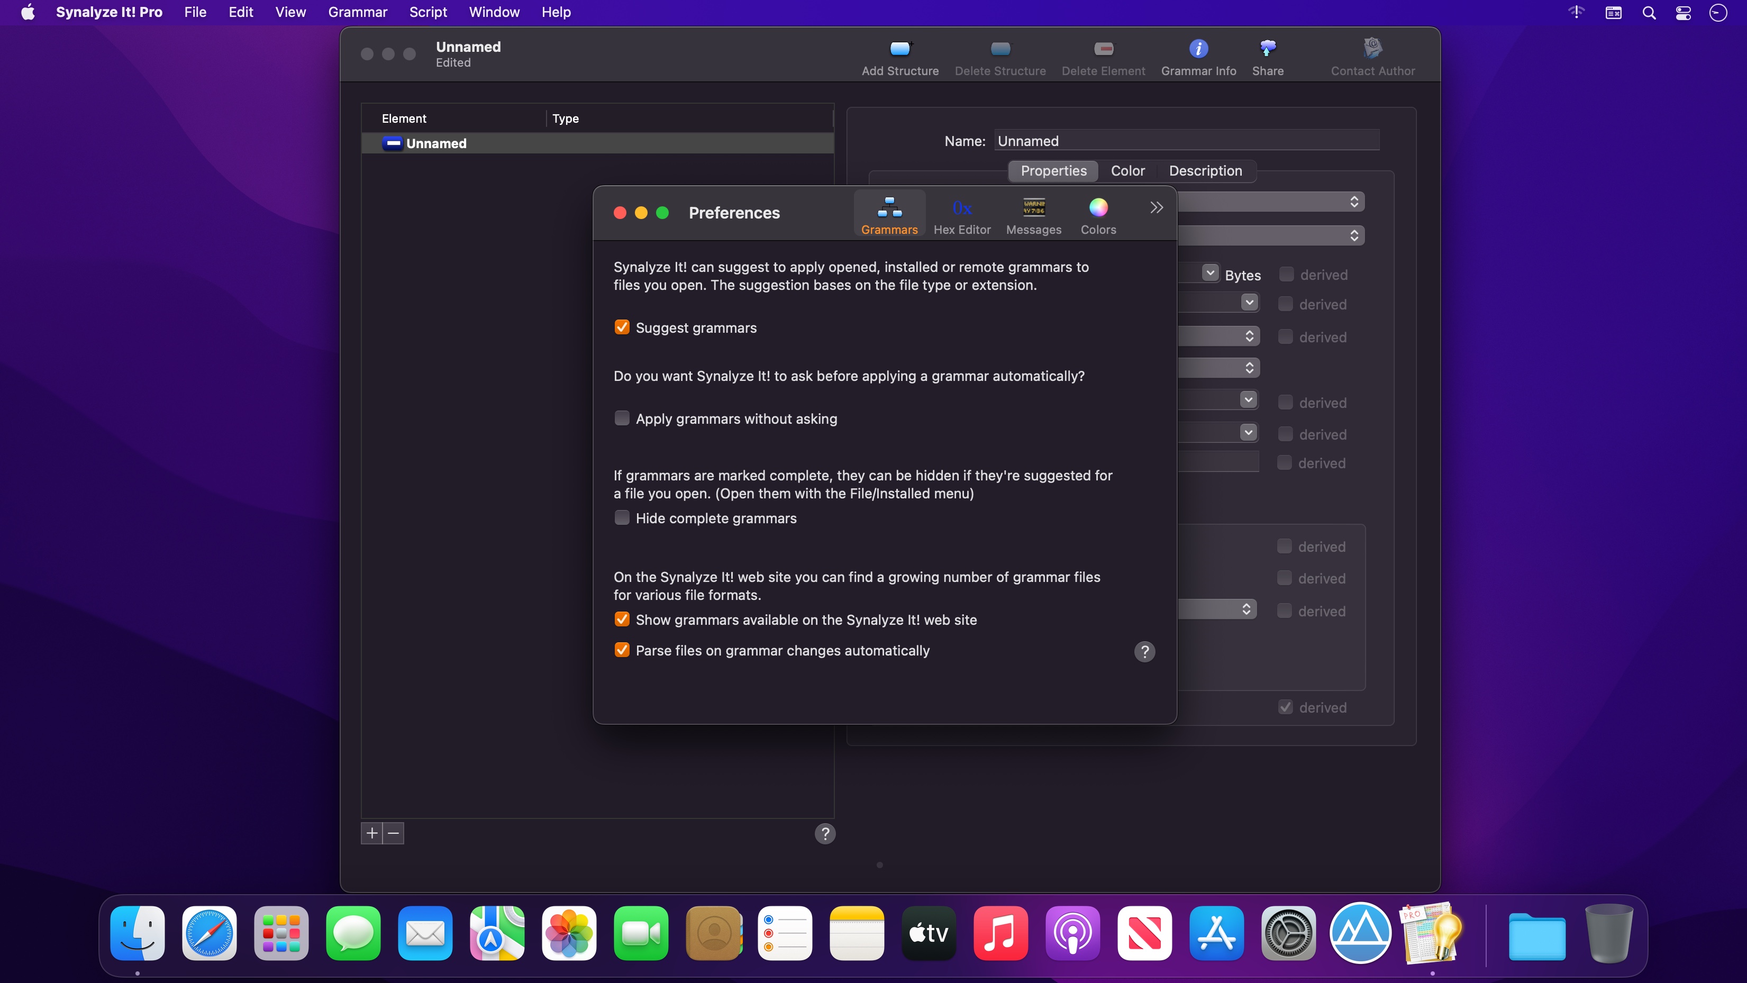Open Trash from the Dock

tap(1609, 933)
